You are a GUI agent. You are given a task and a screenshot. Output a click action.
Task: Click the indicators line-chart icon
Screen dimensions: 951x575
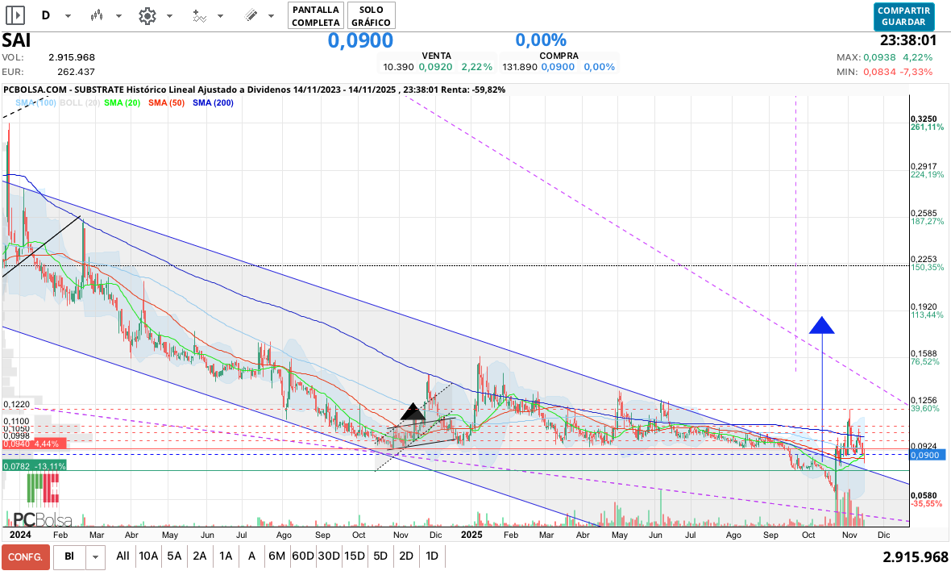click(200, 15)
